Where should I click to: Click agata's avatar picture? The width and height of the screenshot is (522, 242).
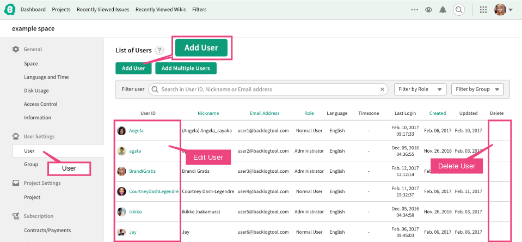(121, 151)
